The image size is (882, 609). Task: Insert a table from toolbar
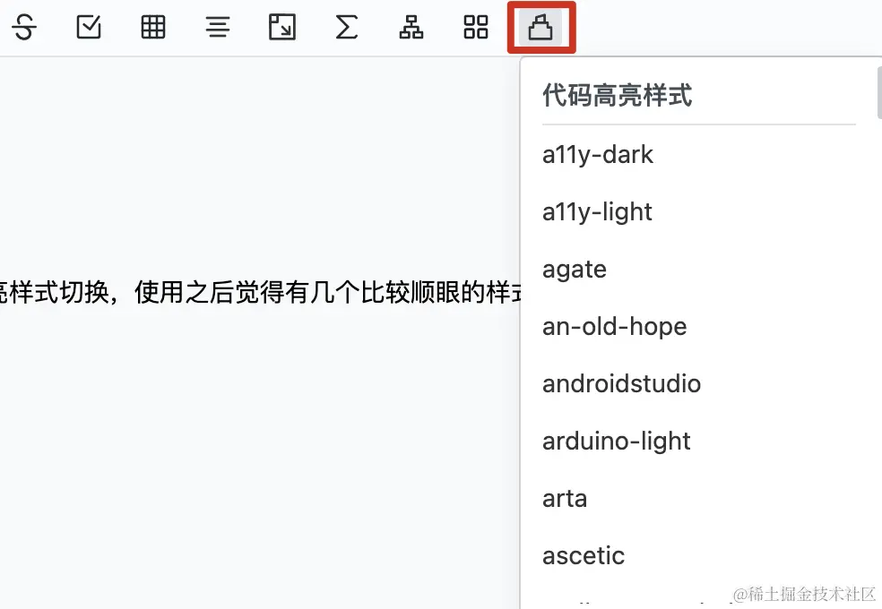(153, 27)
